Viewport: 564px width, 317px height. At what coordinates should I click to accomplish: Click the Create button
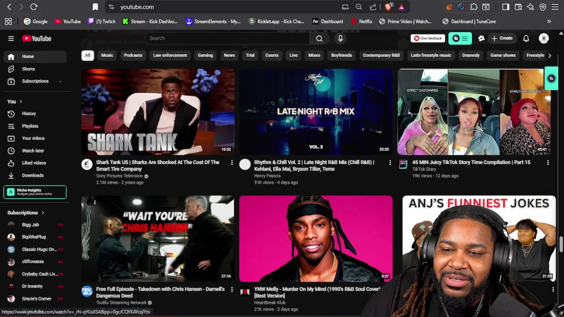click(502, 38)
